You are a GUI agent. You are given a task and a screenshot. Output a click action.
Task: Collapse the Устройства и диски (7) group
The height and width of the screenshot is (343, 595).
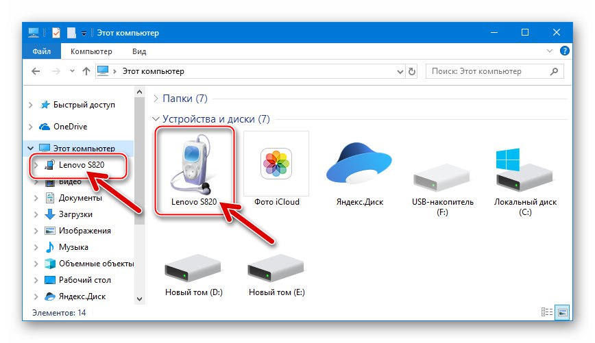click(156, 118)
